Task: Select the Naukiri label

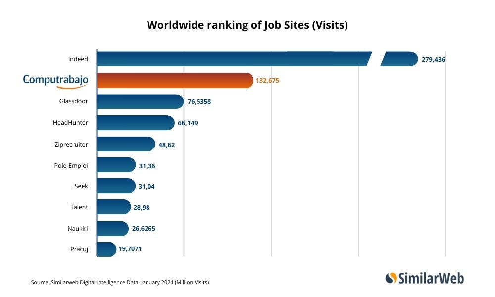Action: (78, 229)
